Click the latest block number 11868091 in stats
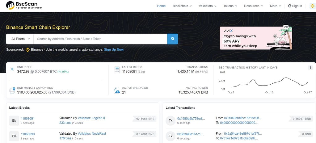Image resolution: width=316 pixels, height=143 pixels. click(129, 72)
